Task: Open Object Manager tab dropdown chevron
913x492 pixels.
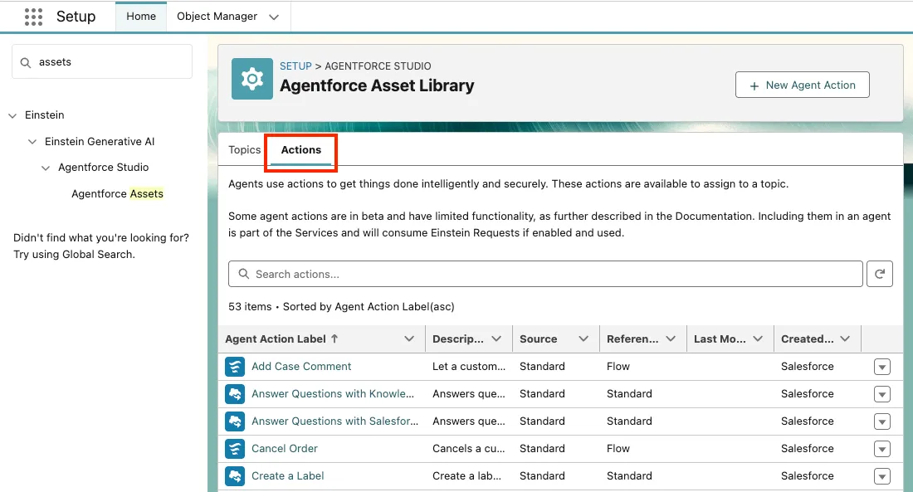Action: (x=274, y=17)
